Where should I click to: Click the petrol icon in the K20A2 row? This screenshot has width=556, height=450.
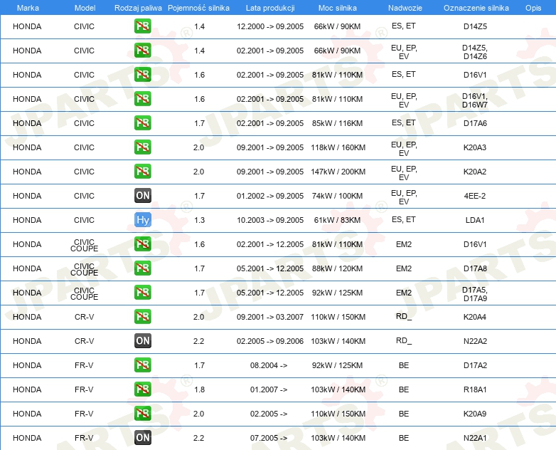tap(142, 171)
